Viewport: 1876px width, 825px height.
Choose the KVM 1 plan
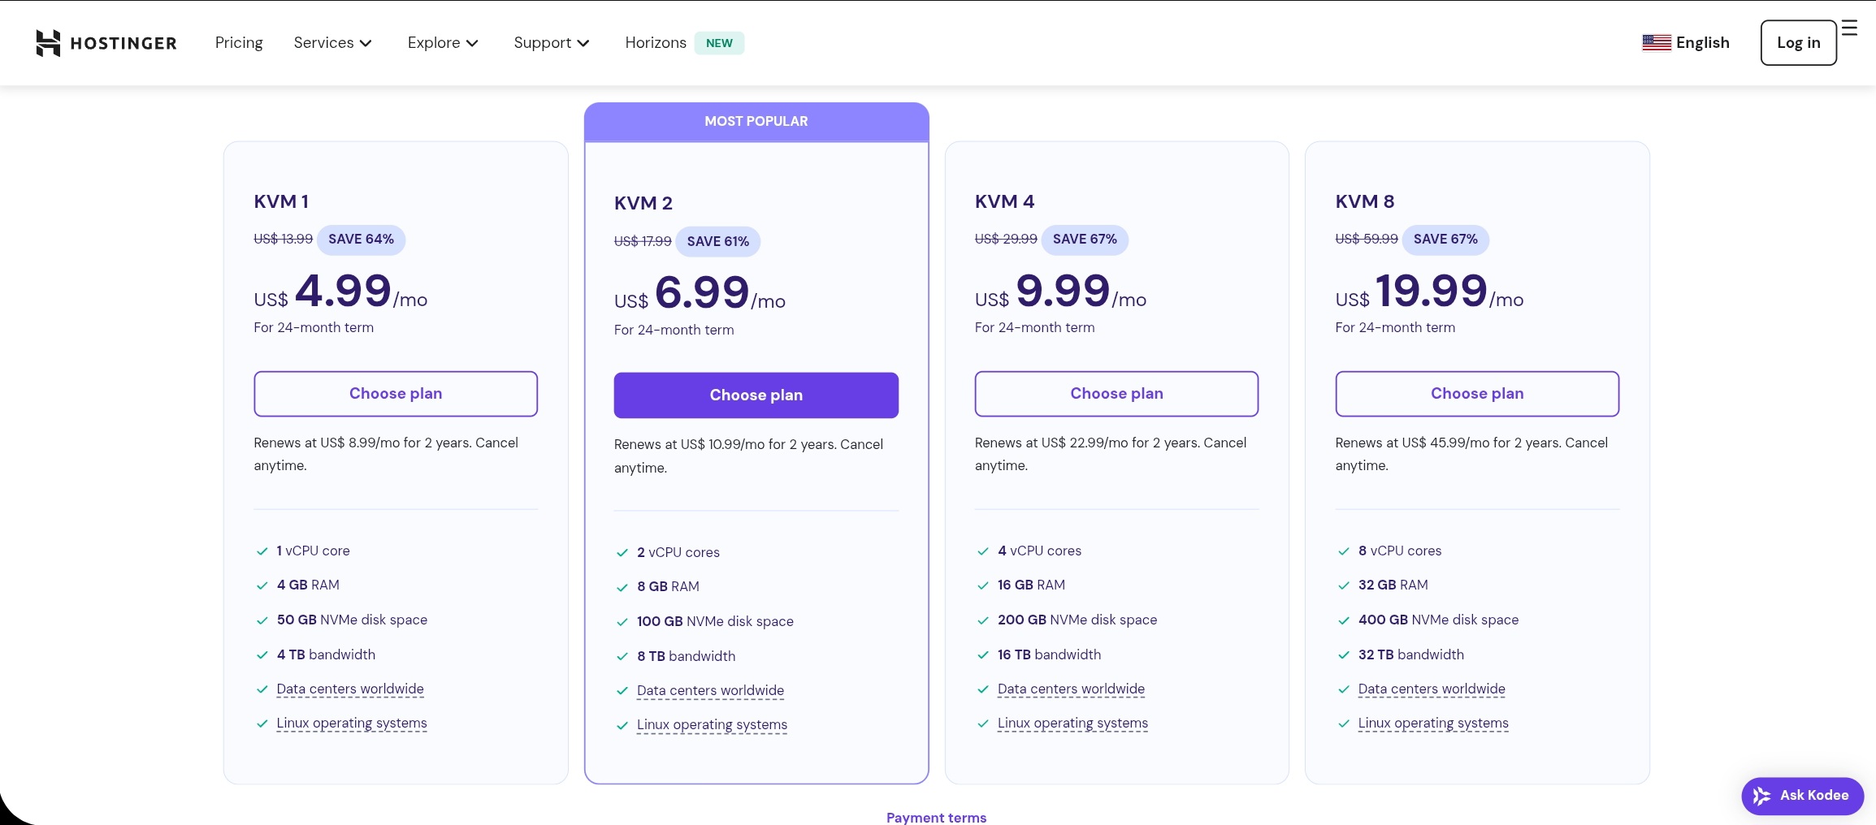[396, 394]
